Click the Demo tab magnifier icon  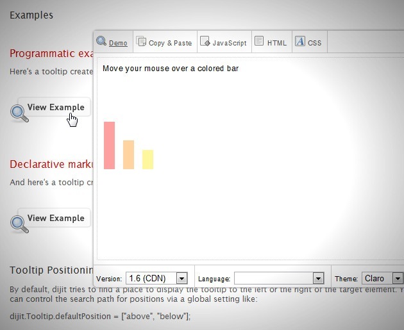(x=101, y=40)
